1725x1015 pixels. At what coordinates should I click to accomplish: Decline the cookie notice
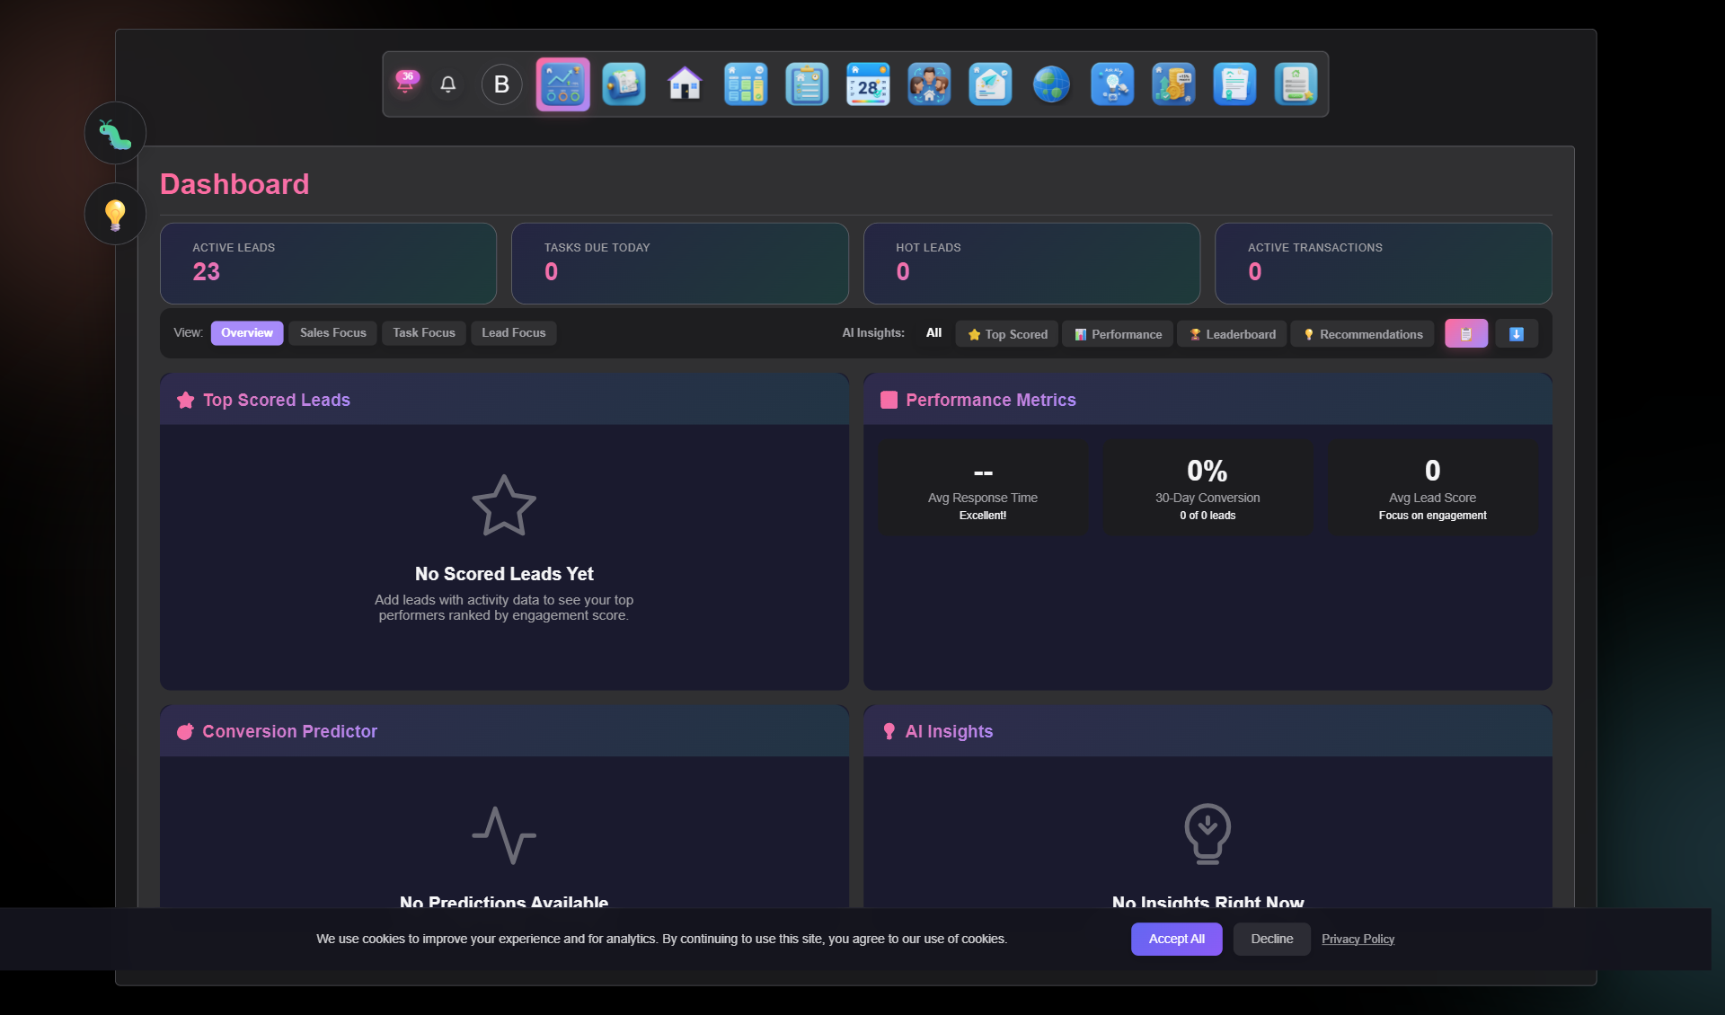1270,939
